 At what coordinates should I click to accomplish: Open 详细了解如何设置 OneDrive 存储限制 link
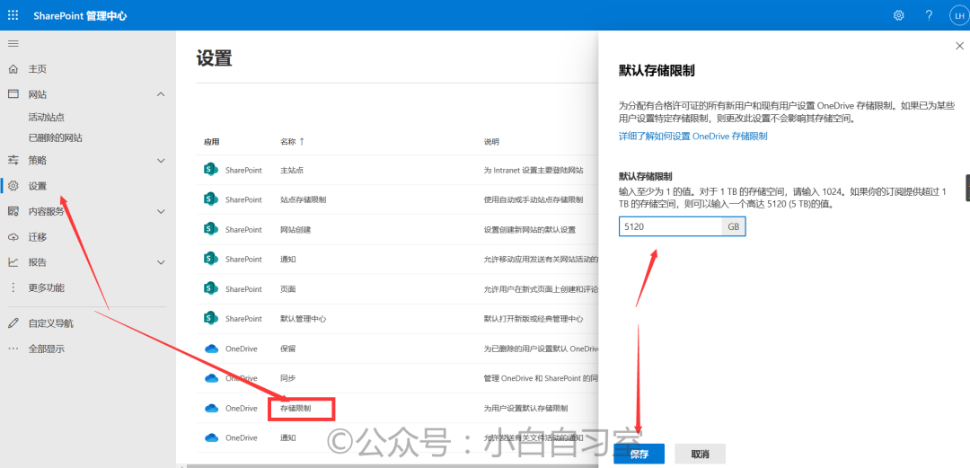point(692,137)
